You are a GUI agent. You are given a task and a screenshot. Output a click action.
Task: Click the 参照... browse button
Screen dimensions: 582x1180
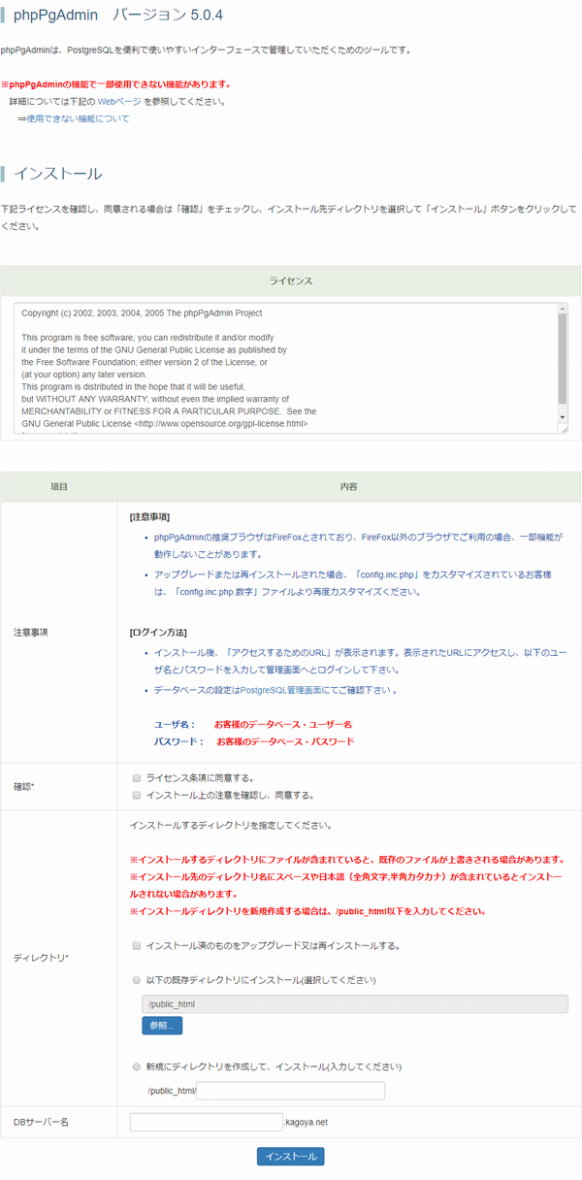coord(162,1025)
